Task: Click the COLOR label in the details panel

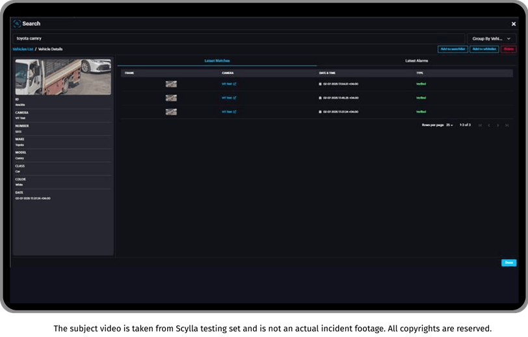Action: click(x=20, y=180)
